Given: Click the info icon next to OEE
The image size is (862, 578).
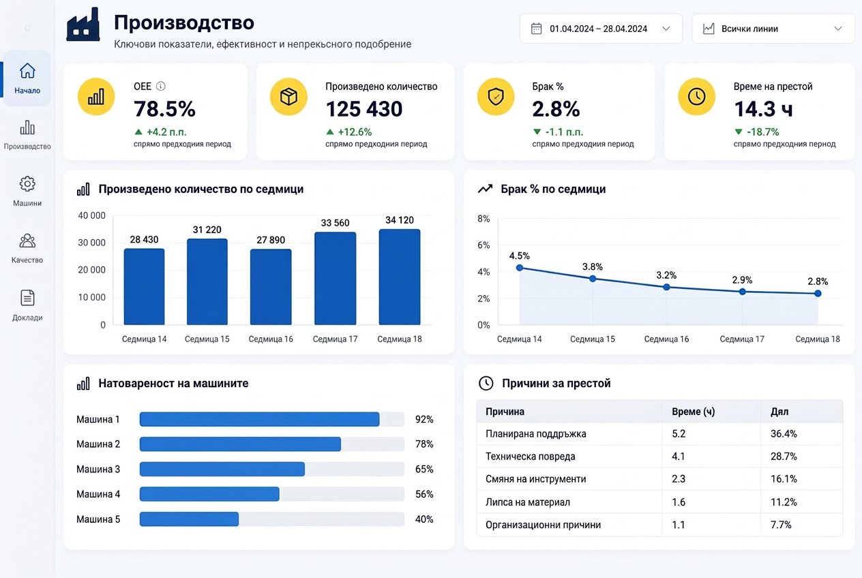Looking at the screenshot, I should (161, 87).
